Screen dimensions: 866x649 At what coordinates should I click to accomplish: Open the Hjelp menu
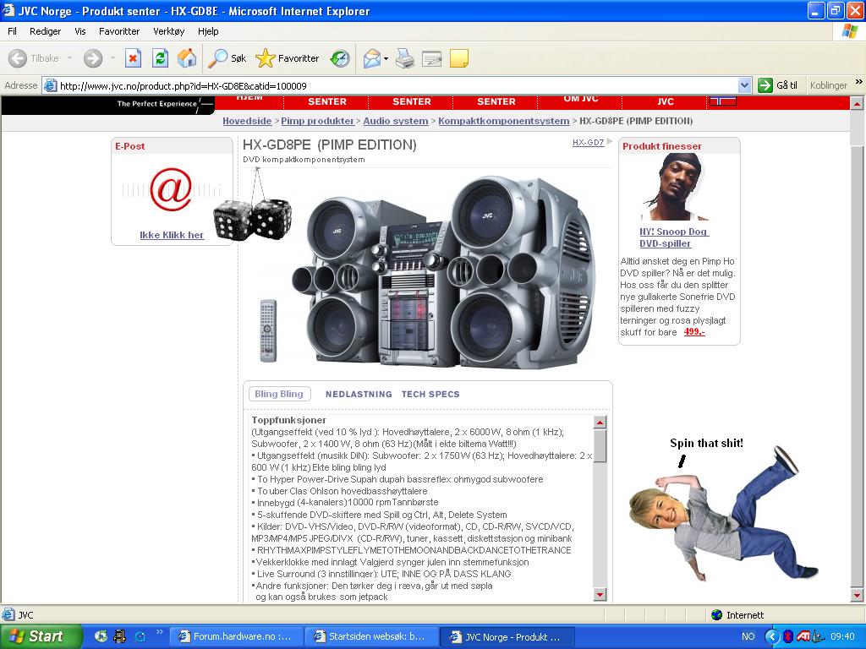[x=208, y=31]
